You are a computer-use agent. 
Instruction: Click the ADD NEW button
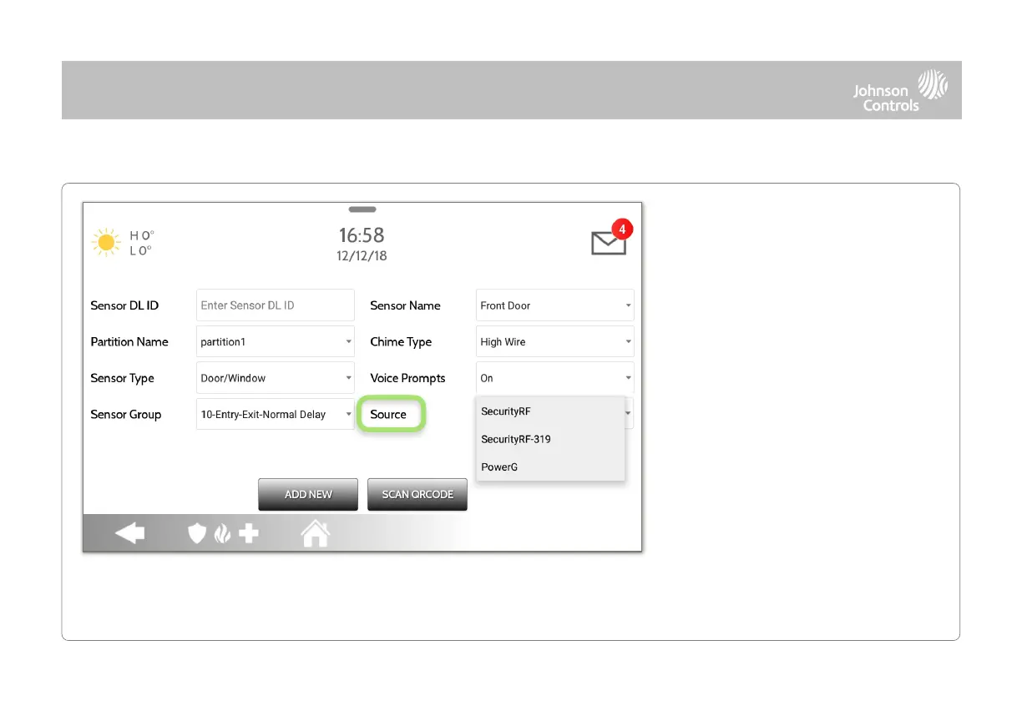[x=308, y=495]
